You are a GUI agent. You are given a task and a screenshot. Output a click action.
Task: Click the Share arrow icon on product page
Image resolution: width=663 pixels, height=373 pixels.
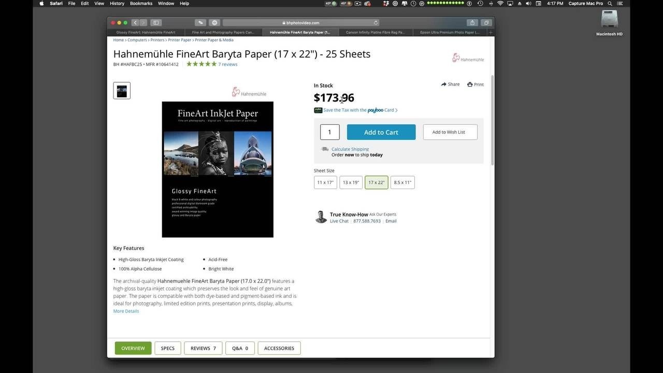point(444,84)
